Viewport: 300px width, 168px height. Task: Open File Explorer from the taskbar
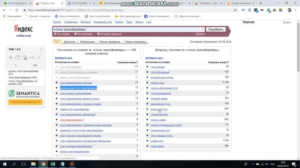(x=33, y=164)
